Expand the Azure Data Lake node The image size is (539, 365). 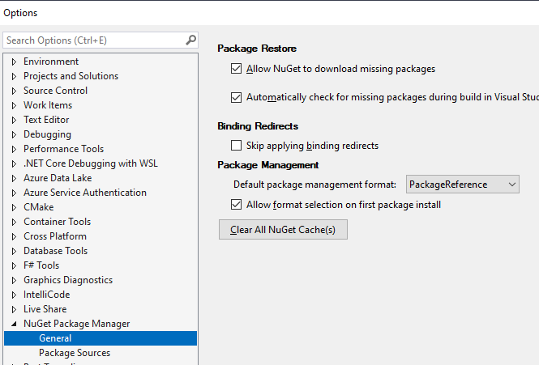tap(14, 178)
